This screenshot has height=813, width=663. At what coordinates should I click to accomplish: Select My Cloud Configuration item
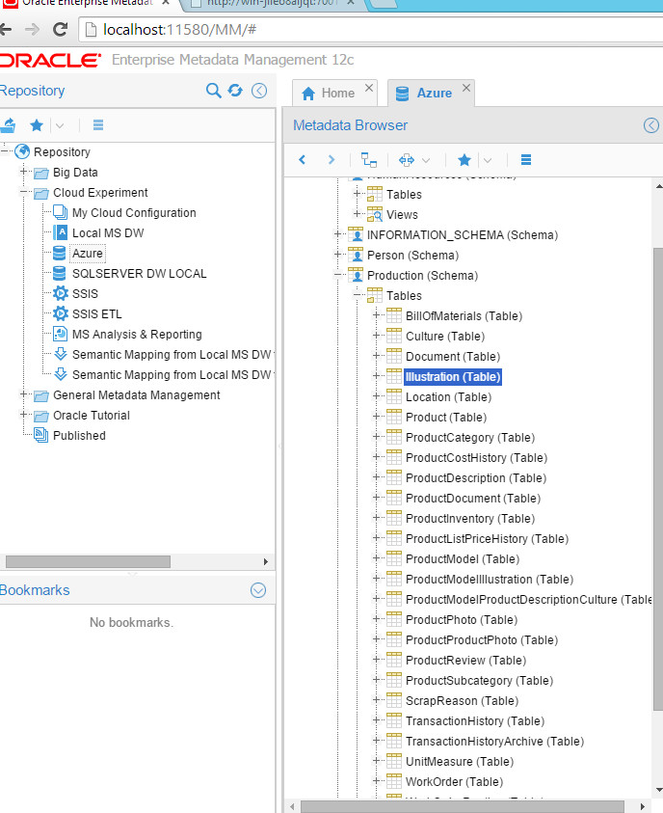coord(134,212)
